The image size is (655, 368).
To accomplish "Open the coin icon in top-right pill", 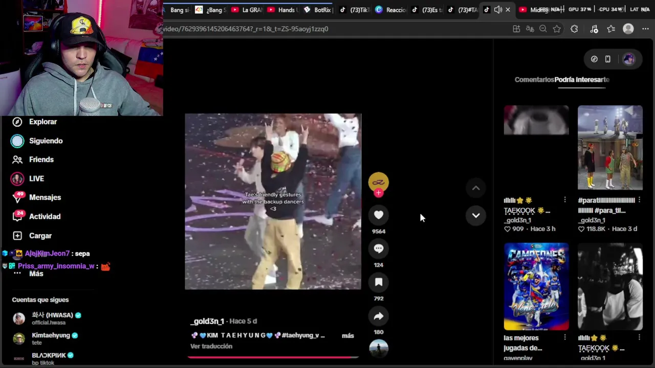I will point(594,59).
